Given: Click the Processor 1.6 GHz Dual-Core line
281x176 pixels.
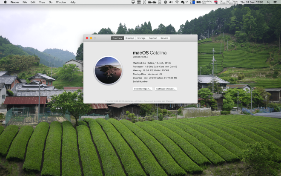Looking at the screenshot, I should [155, 66].
